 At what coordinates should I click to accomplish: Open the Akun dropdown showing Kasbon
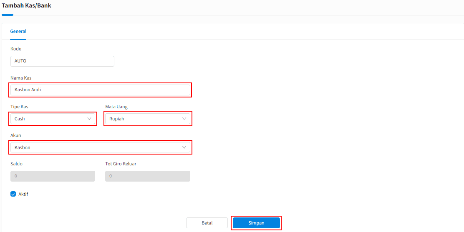point(100,147)
